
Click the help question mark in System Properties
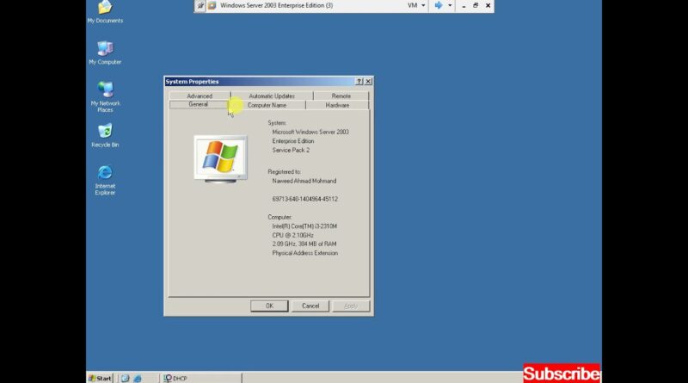point(359,81)
